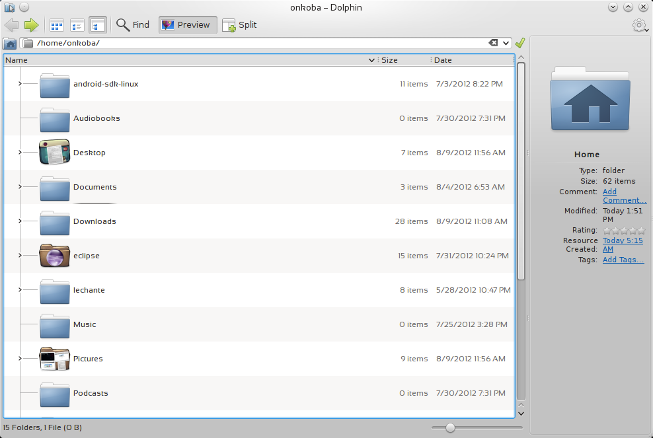Set rating by clicking the fifth star

(641, 231)
